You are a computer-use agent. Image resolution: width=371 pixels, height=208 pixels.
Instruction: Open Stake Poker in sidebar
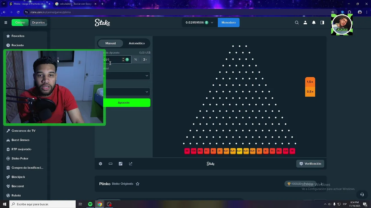click(x=25, y=159)
